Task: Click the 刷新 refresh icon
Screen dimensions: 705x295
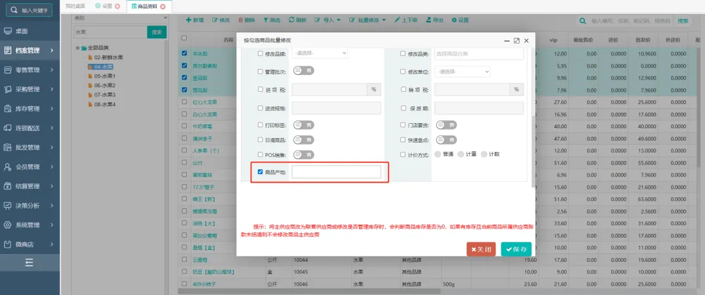Action: coord(291,20)
